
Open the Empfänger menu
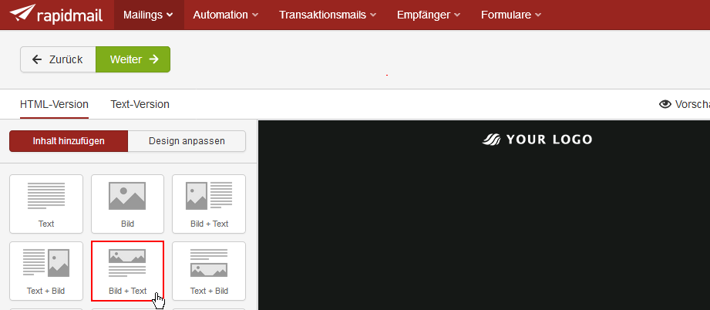429,15
